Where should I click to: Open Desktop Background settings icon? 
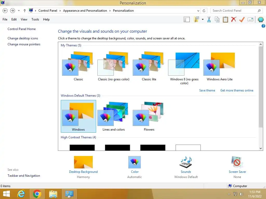point(83,162)
